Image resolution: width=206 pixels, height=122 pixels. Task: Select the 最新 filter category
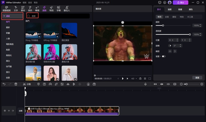pos(8,27)
